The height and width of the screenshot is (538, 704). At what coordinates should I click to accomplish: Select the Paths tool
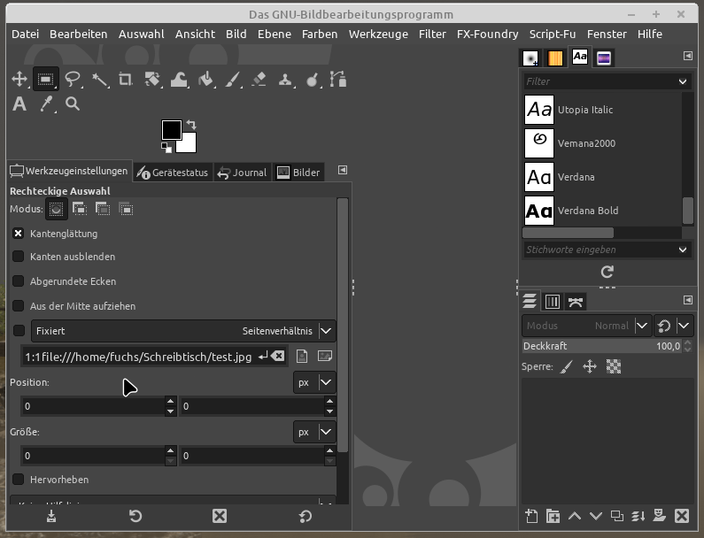tap(338, 80)
